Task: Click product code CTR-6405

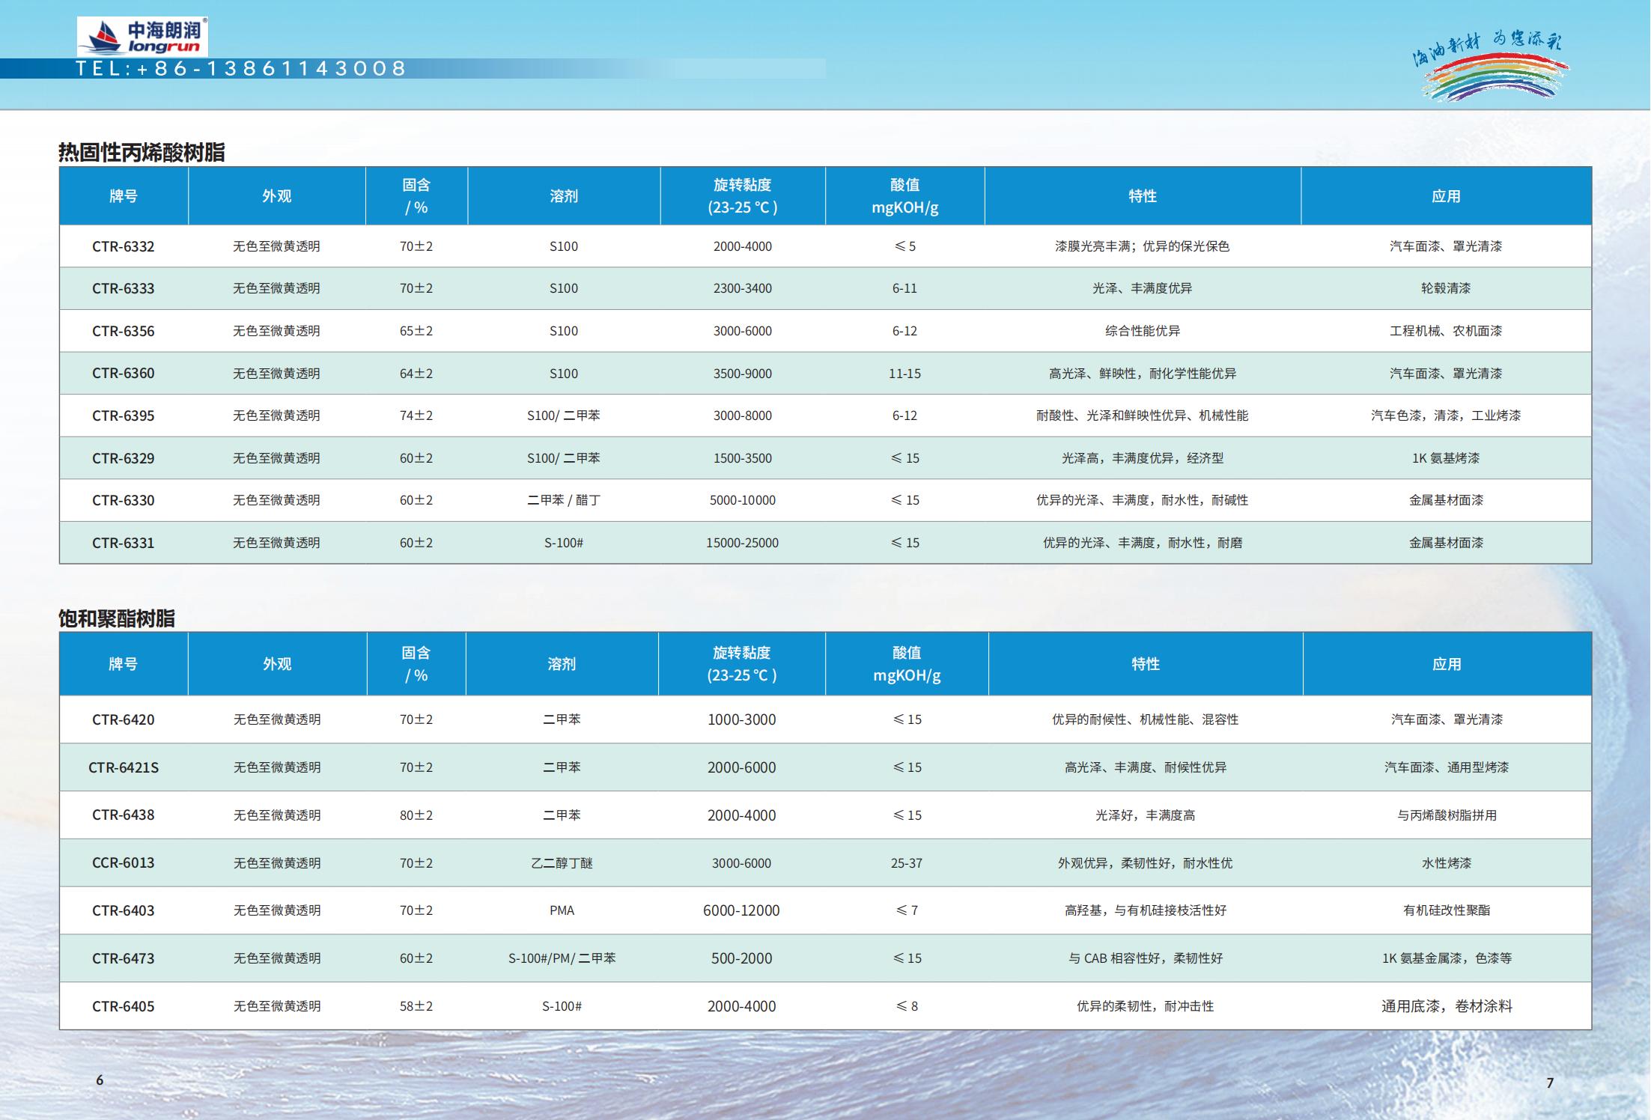Action: click(124, 1006)
